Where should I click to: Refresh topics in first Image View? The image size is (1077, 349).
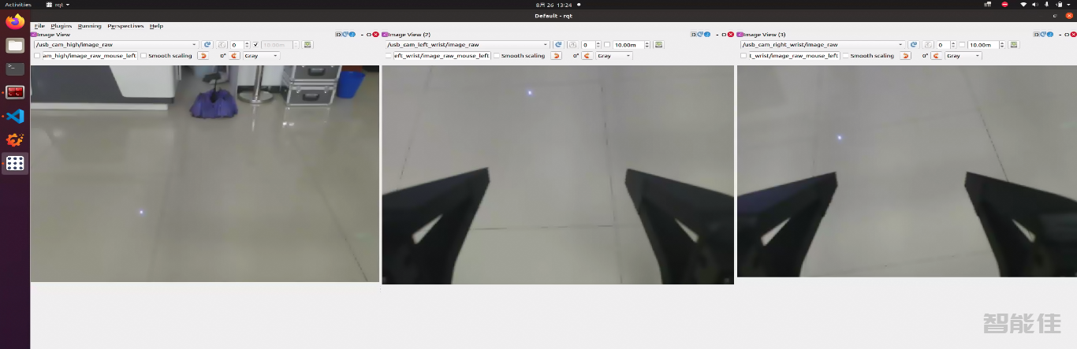tap(207, 45)
